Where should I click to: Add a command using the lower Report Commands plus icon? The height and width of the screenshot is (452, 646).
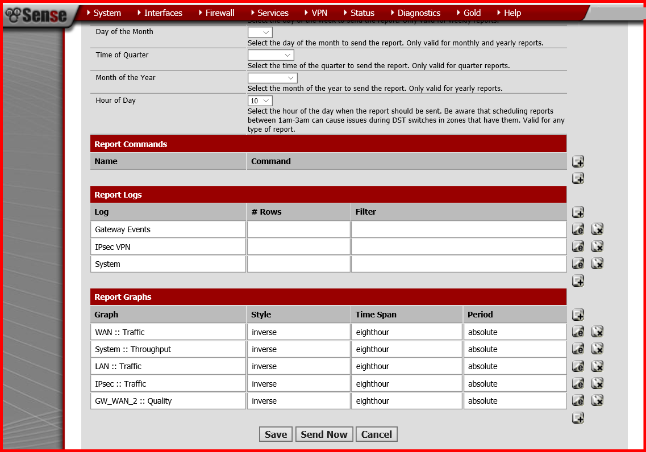pyautogui.click(x=578, y=178)
